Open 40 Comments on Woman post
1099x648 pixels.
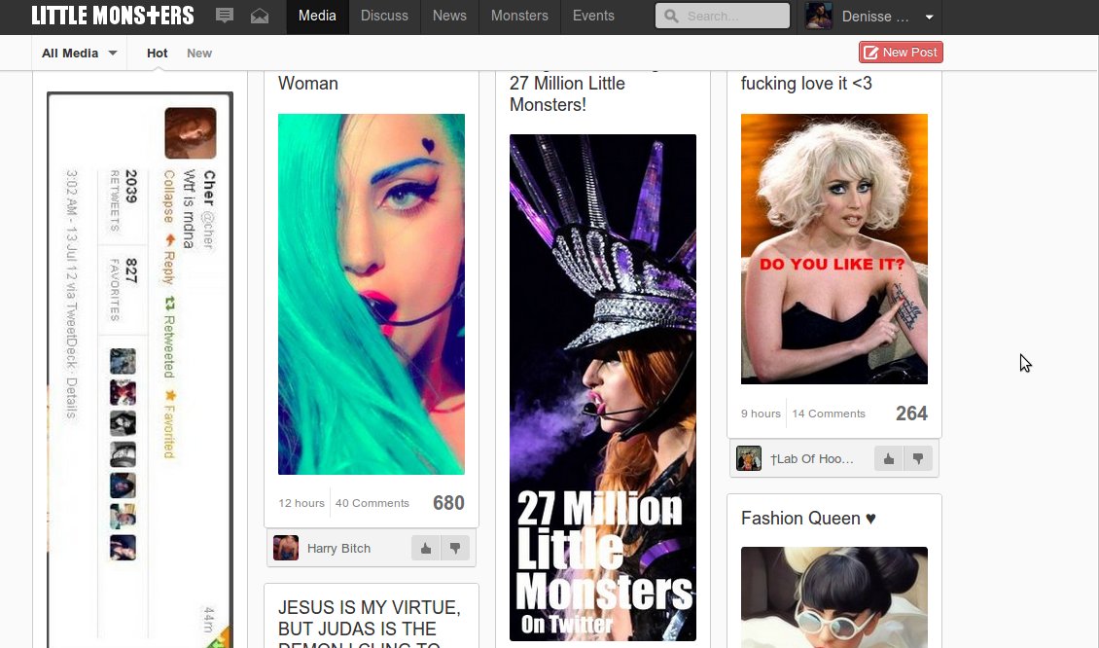[372, 503]
